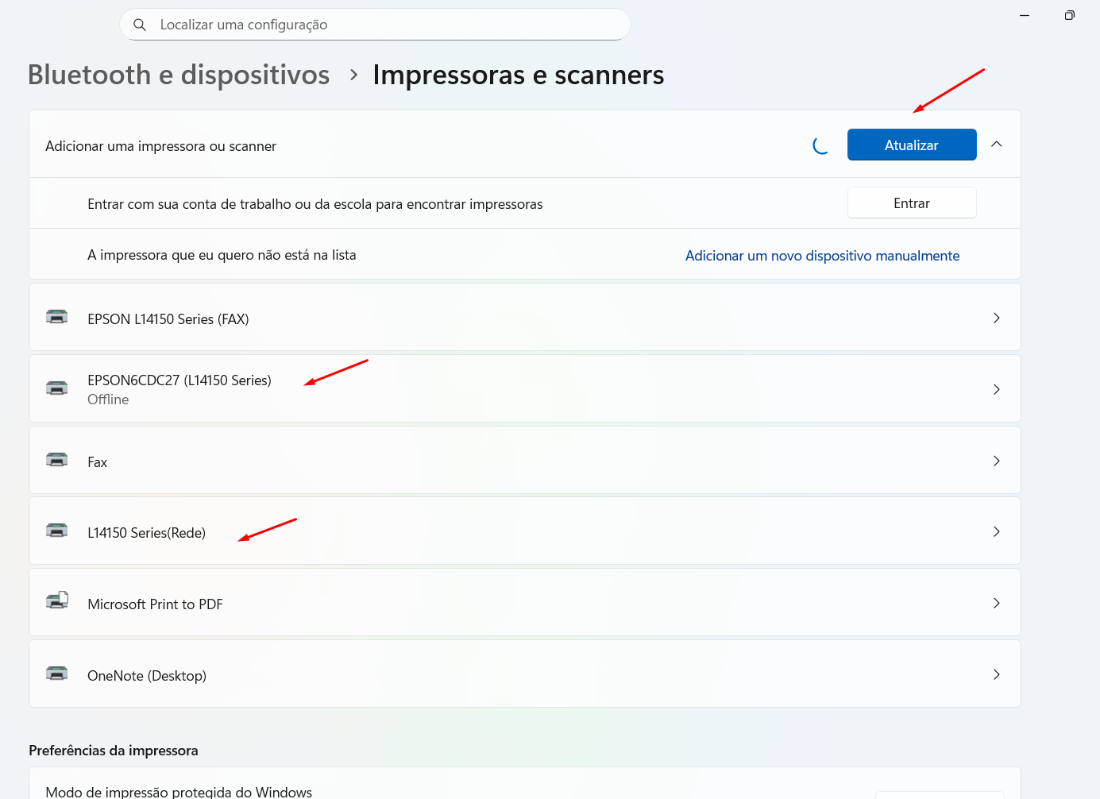
Task: Expand the EPSON L14150 Series (FAX) chevron
Action: coord(996,318)
